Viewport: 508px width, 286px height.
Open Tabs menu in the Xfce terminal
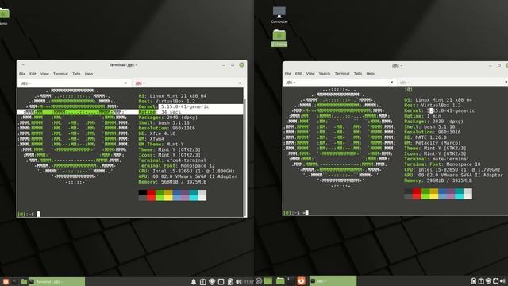pyautogui.click(x=76, y=74)
